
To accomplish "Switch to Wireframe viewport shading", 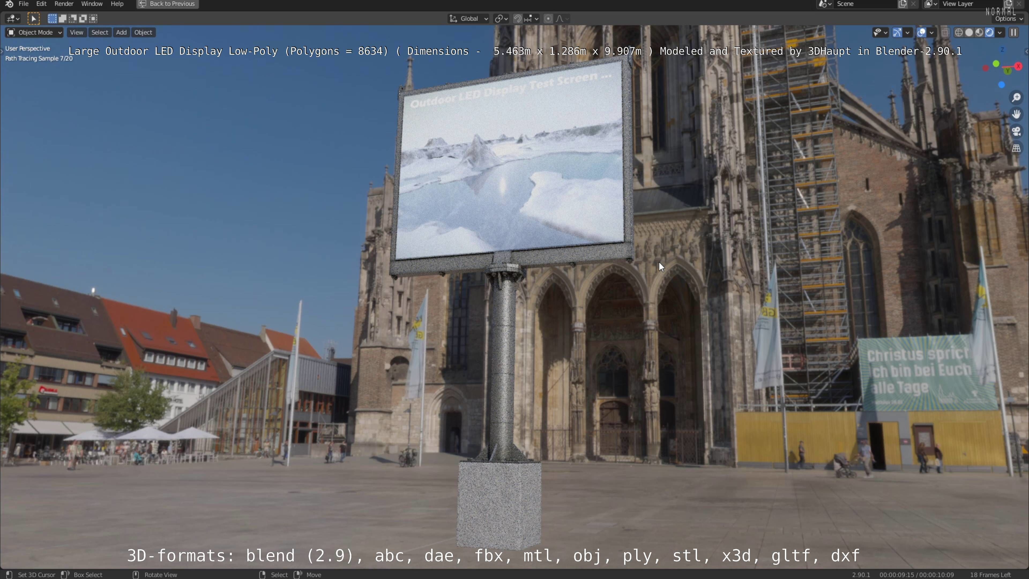I will point(959,32).
